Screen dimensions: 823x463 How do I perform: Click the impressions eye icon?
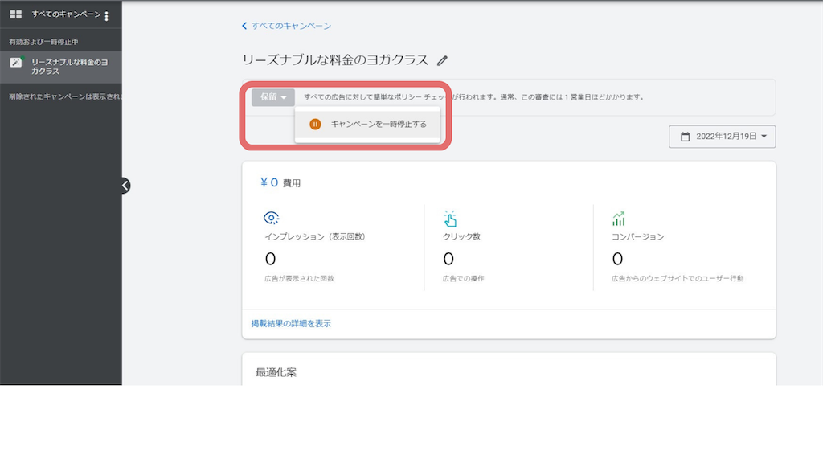pyautogui.click(x=272, y=217)
